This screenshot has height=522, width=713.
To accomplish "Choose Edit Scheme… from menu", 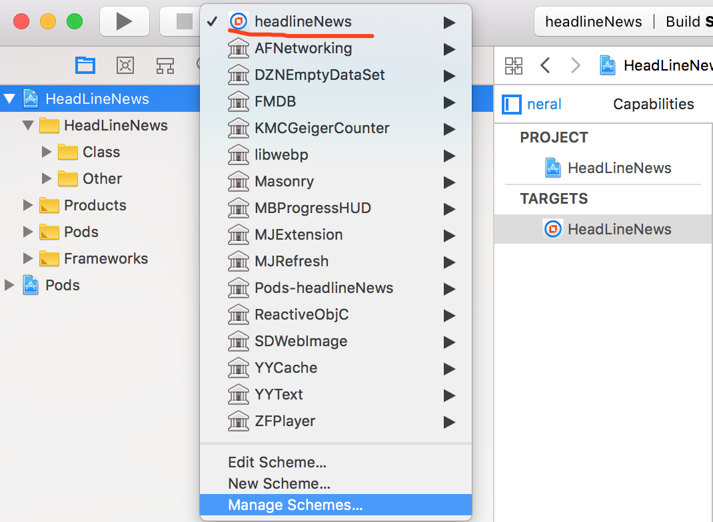I will pyautogui.click(x=336, y=462).
